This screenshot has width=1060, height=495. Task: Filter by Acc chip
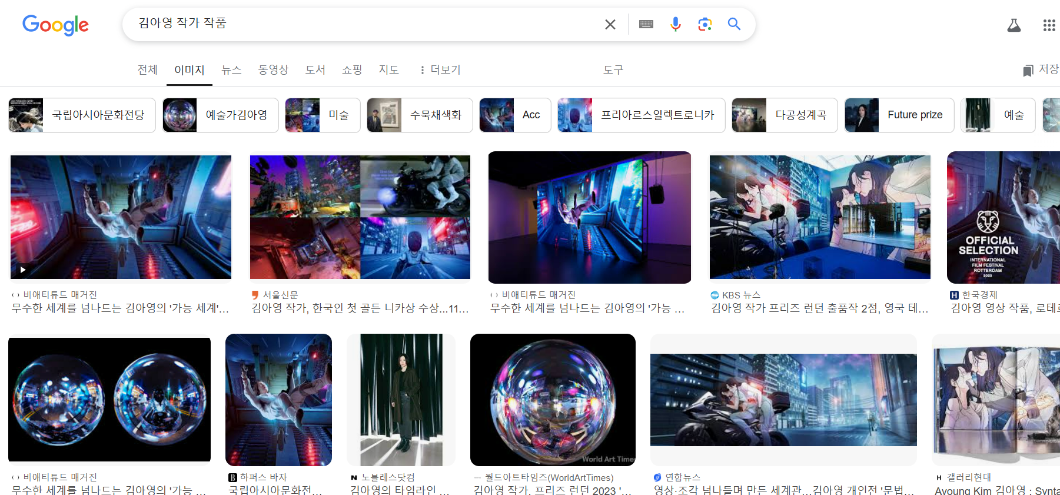tap(515, 115)
